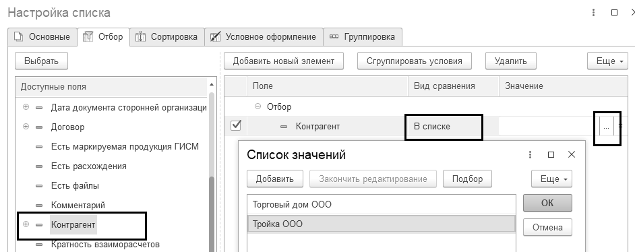Collapse the Отбор group in the filter table

pos(258,106)
